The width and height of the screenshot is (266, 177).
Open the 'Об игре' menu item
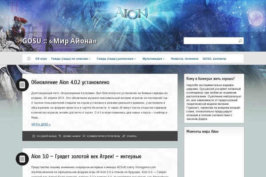pos(41,59)
